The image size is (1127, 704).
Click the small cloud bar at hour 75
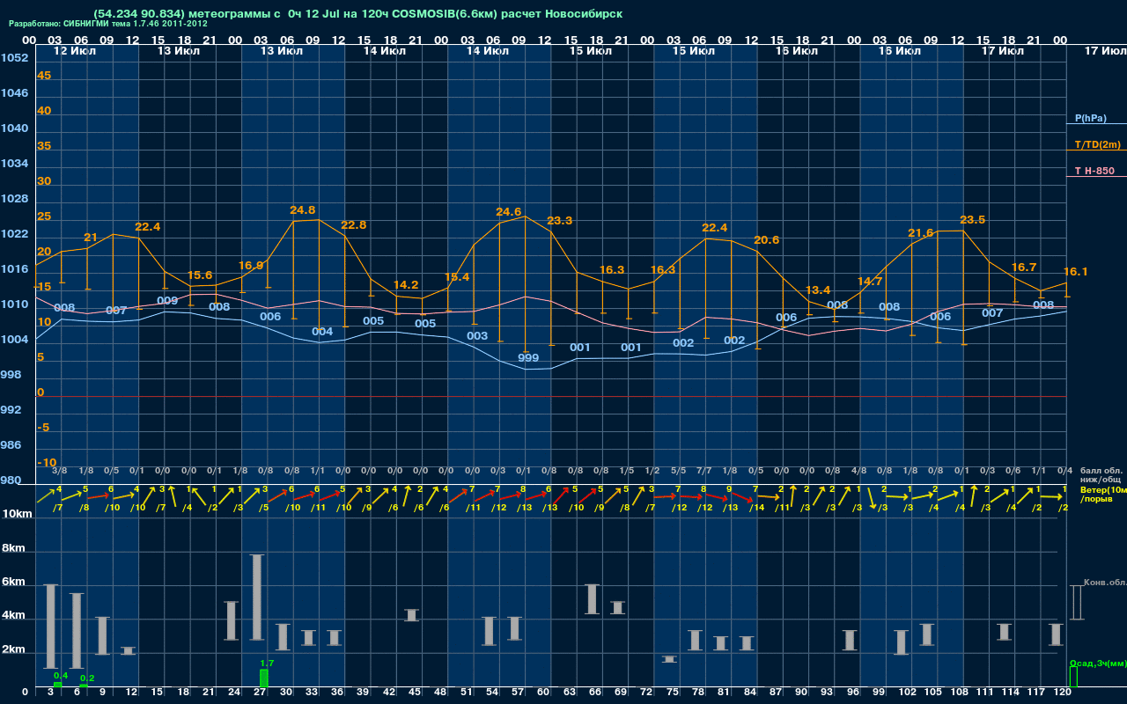click(x=670, y=659)
